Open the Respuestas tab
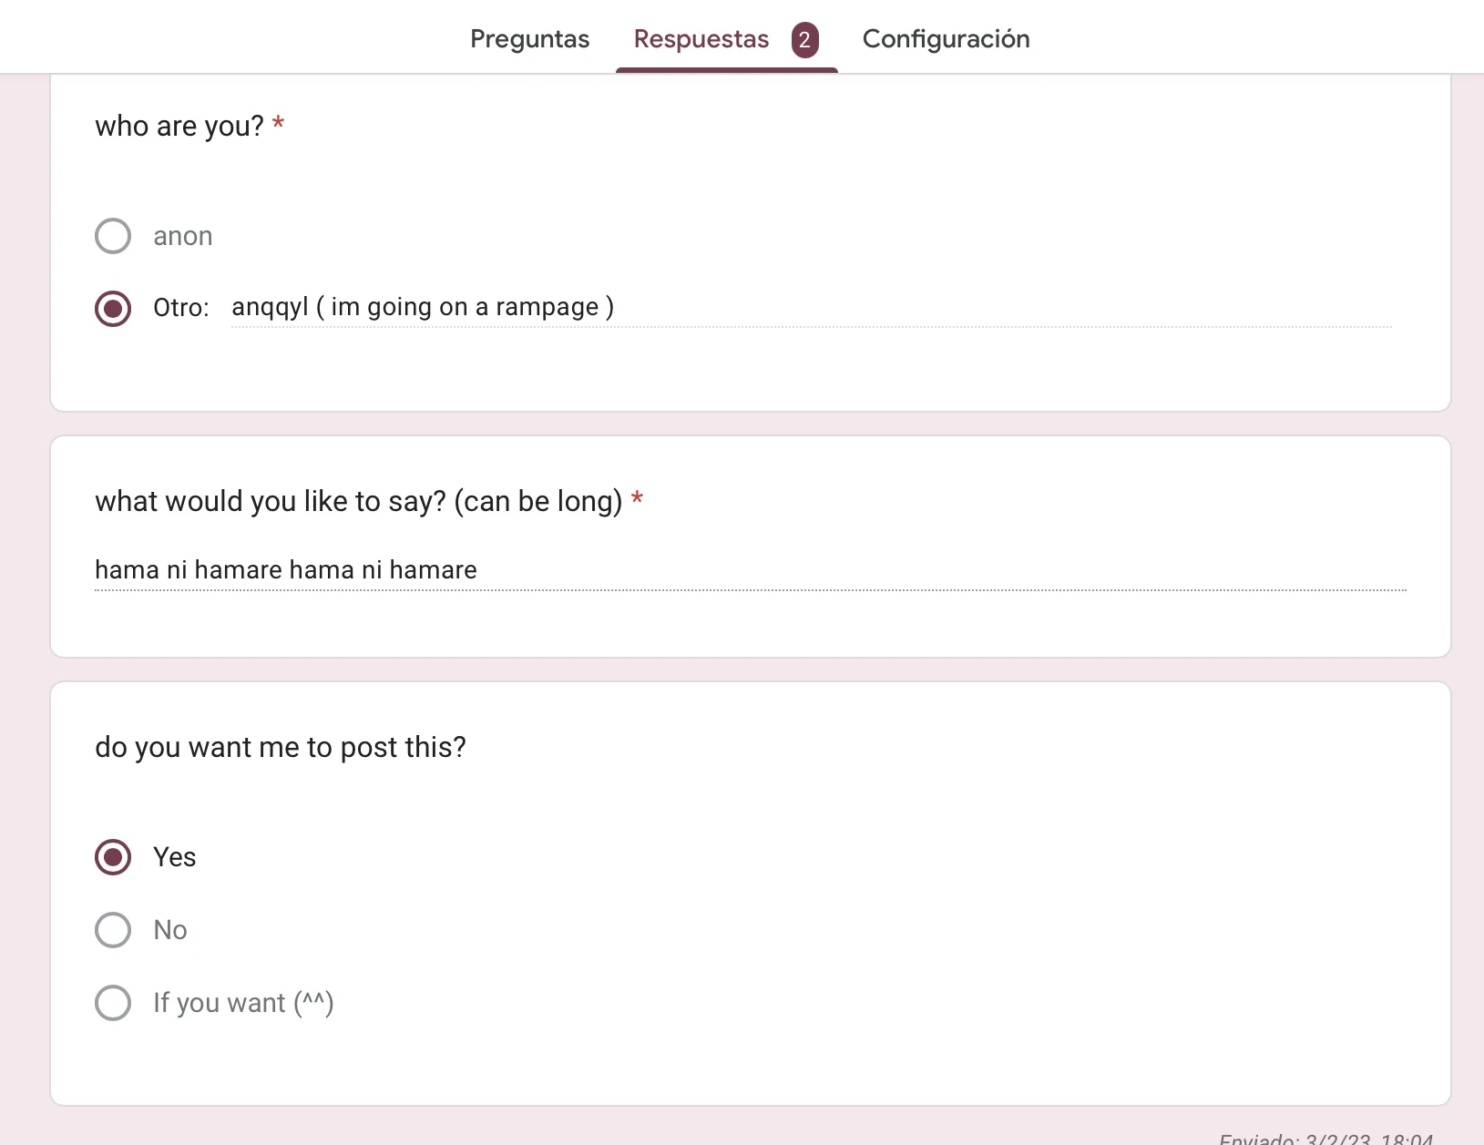Image resolution: width=1484 pixels, height=1145 pixels. point(701,39)
